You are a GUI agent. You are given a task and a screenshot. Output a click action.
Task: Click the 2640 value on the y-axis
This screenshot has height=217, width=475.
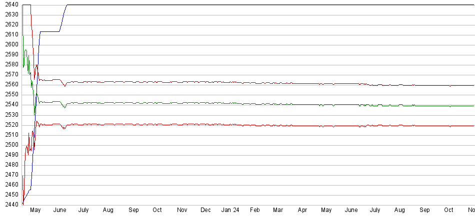pos(11,4)
